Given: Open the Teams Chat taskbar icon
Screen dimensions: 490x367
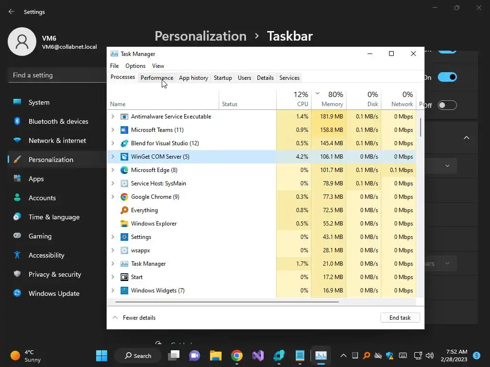Looking at the screenshot, I should tap(194, 356).
